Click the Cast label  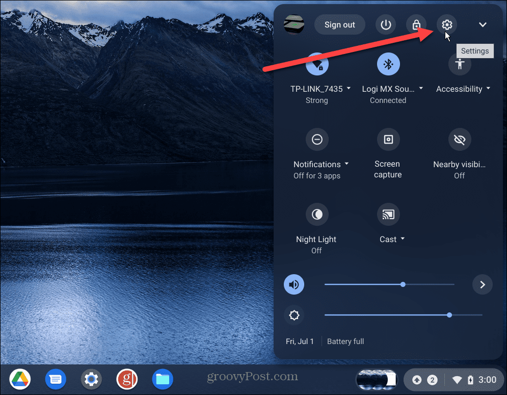(x=388, y=239)
